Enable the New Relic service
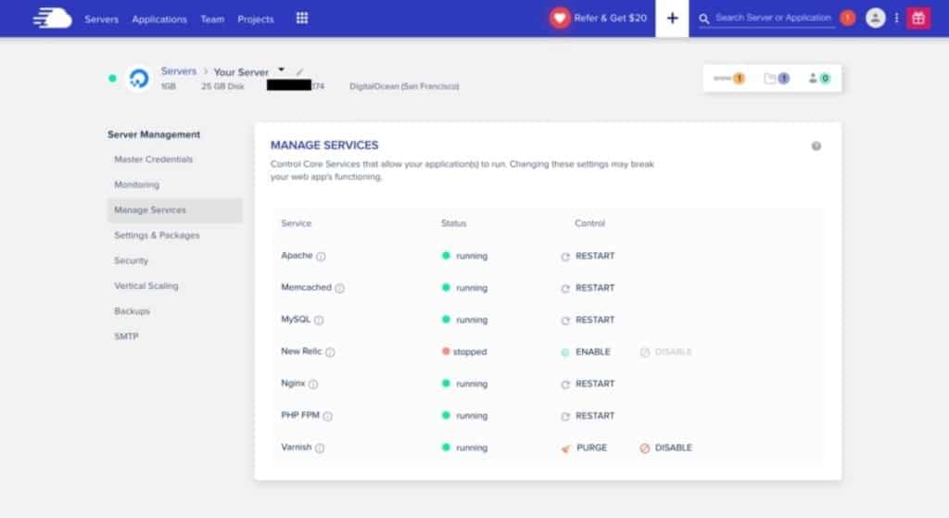The image size is (949, 518). pos(586,352)
